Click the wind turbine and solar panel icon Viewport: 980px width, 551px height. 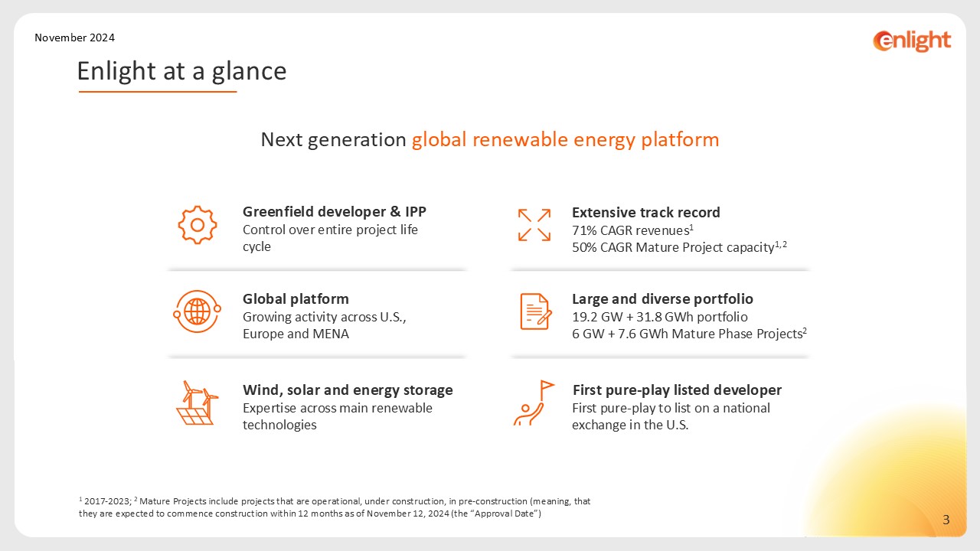coord(197,403)
